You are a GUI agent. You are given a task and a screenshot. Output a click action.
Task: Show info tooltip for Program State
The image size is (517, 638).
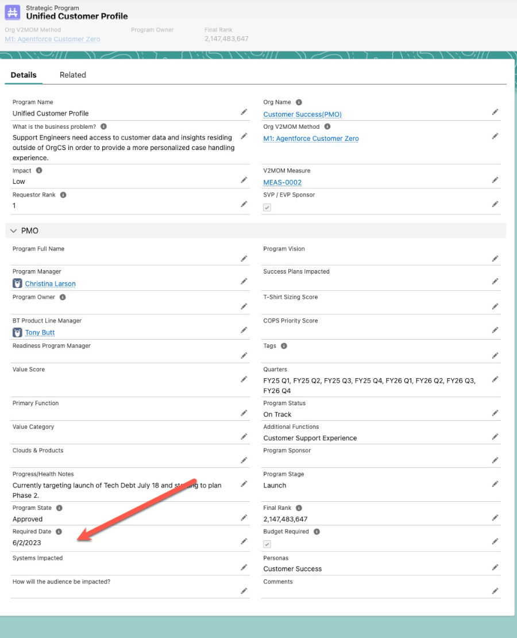click(x=59, y=508)
